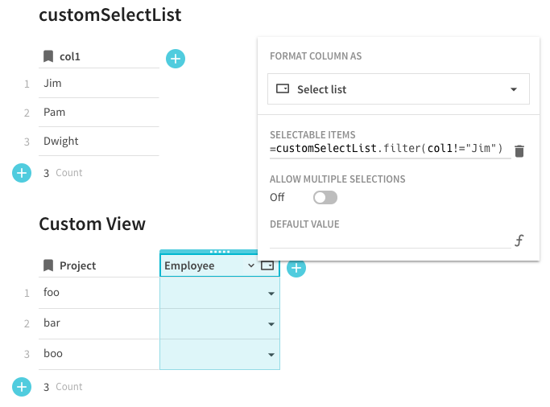Image resolution: width=550 pixels, height=407 pixels.
Task: Open the Employee dropdown for bar row
Action: (271, 324)
